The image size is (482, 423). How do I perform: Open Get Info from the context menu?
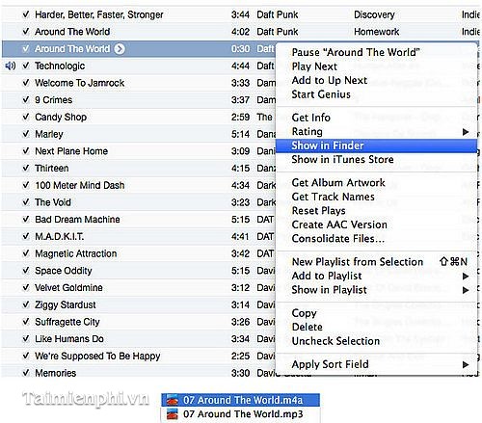310,118
